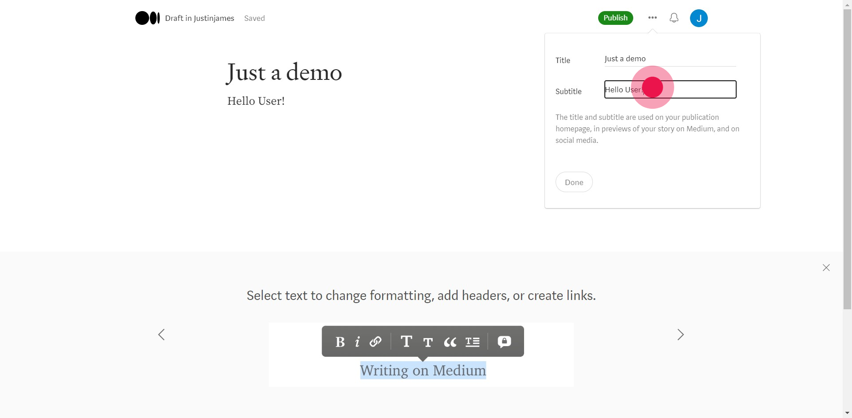Image resolution: width=852 pixels, height=418 pixels.
Task: Open the user avatar profile menu
Action: [x=698, y=18]
